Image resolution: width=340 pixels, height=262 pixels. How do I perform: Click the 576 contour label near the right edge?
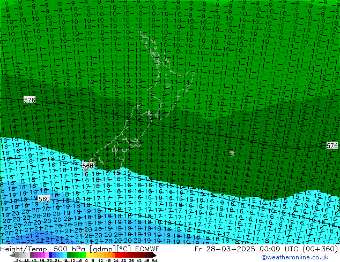pyautogui.click(x=332, y=145)
